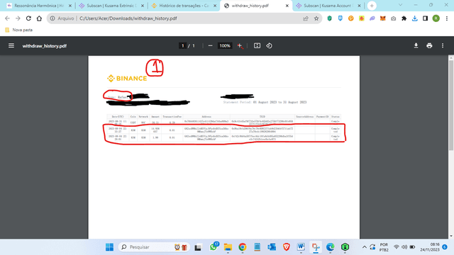
Task: Open a new browser tab
Action: (x=372, y=6)
